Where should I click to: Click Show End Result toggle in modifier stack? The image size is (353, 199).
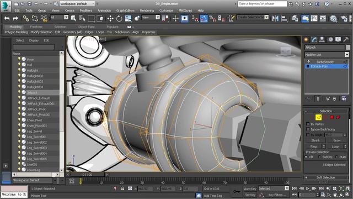(318, 99)
